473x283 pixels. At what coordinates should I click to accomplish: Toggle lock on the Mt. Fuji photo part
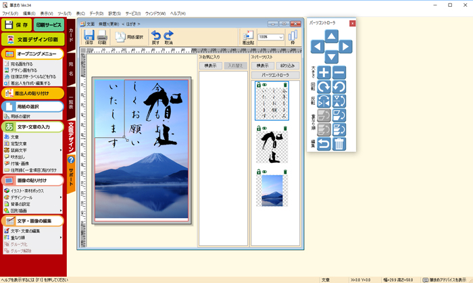(258, 172)
